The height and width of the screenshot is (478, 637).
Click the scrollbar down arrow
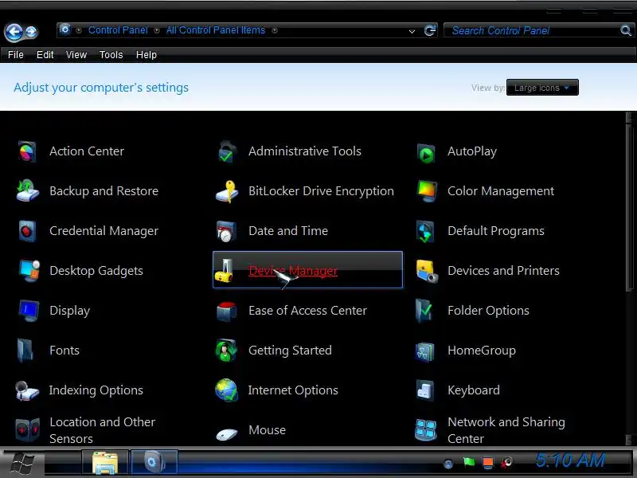click(630, 440)
